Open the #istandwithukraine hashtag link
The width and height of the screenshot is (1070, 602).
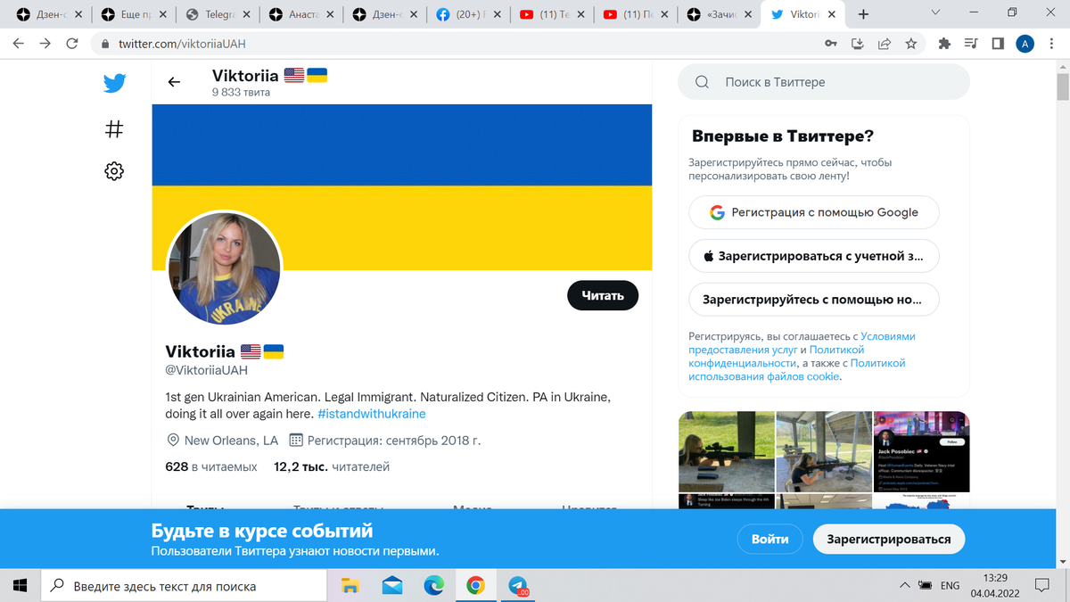click(371, 414)
